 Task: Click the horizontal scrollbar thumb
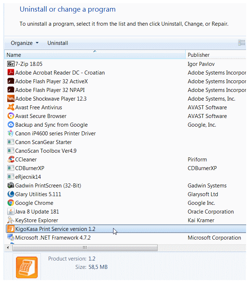click(85, 248)
